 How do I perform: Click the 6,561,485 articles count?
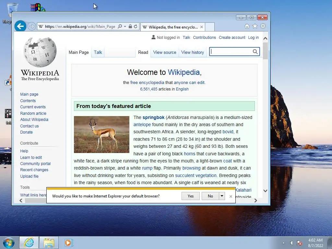(148, 89)
